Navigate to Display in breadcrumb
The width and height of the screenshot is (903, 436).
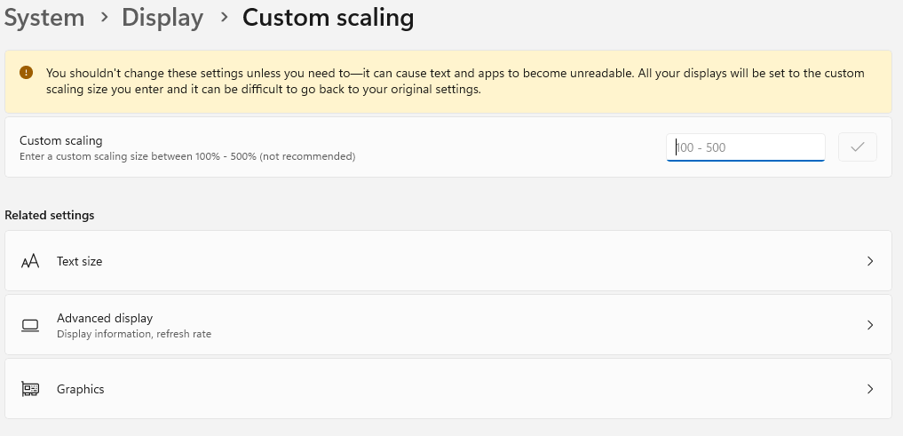click(162, 17)
